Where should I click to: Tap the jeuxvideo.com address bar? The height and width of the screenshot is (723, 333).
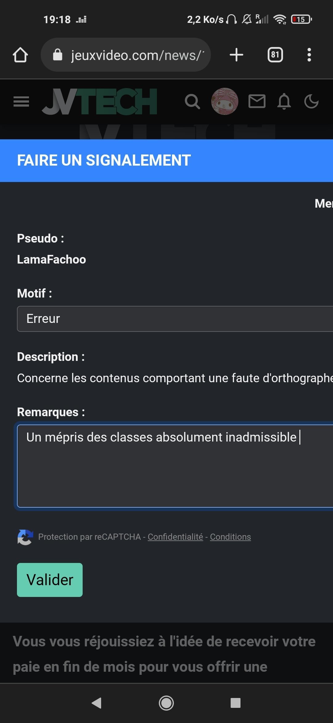[126, 55]
